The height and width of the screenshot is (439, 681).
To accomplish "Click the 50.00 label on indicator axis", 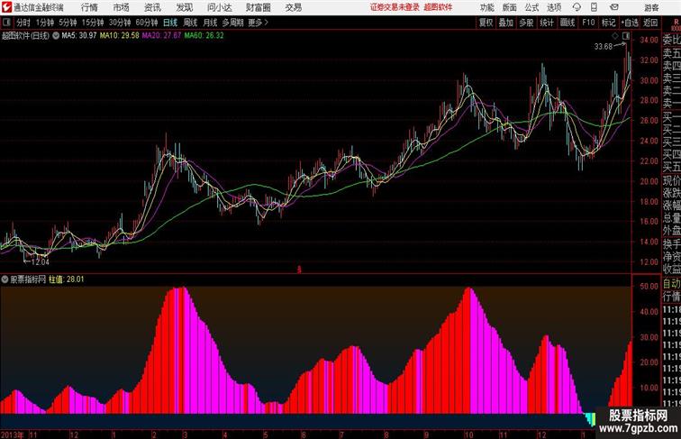I will [649, 287].
